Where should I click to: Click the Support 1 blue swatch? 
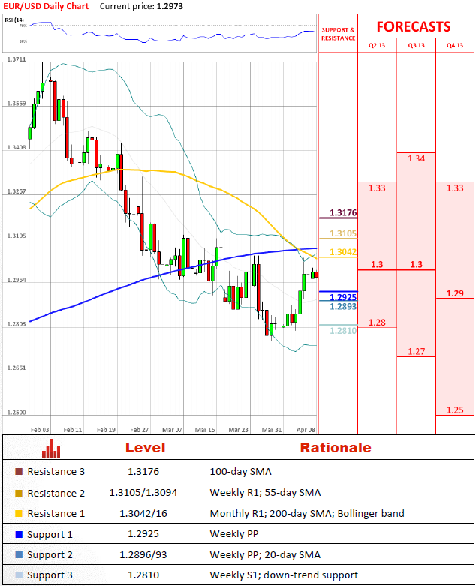tap(19, 534)
